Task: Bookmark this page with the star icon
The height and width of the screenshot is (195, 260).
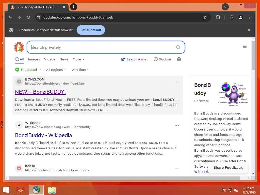Action: click(205, 17)
